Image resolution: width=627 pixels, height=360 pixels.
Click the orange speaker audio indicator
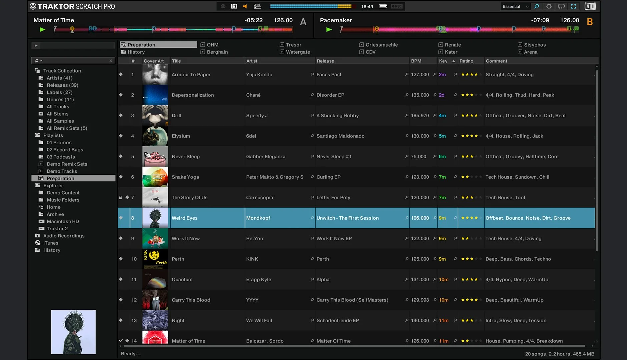click(245, 6)
